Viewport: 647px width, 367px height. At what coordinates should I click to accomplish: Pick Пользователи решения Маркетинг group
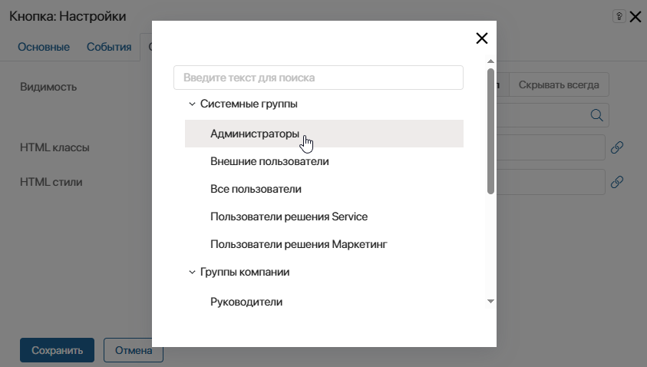[x=299, y=244]
